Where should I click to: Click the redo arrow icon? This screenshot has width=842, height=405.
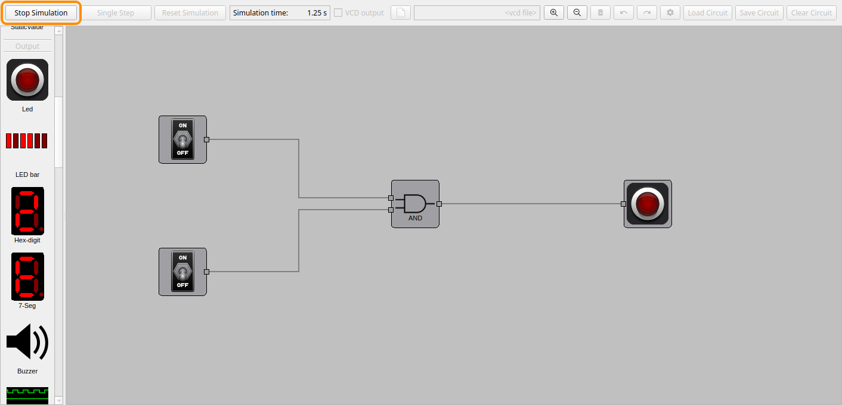click(647, 13)
